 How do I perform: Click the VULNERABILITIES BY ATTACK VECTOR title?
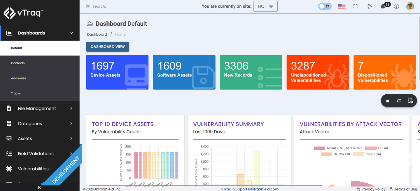tap(351, 124)
